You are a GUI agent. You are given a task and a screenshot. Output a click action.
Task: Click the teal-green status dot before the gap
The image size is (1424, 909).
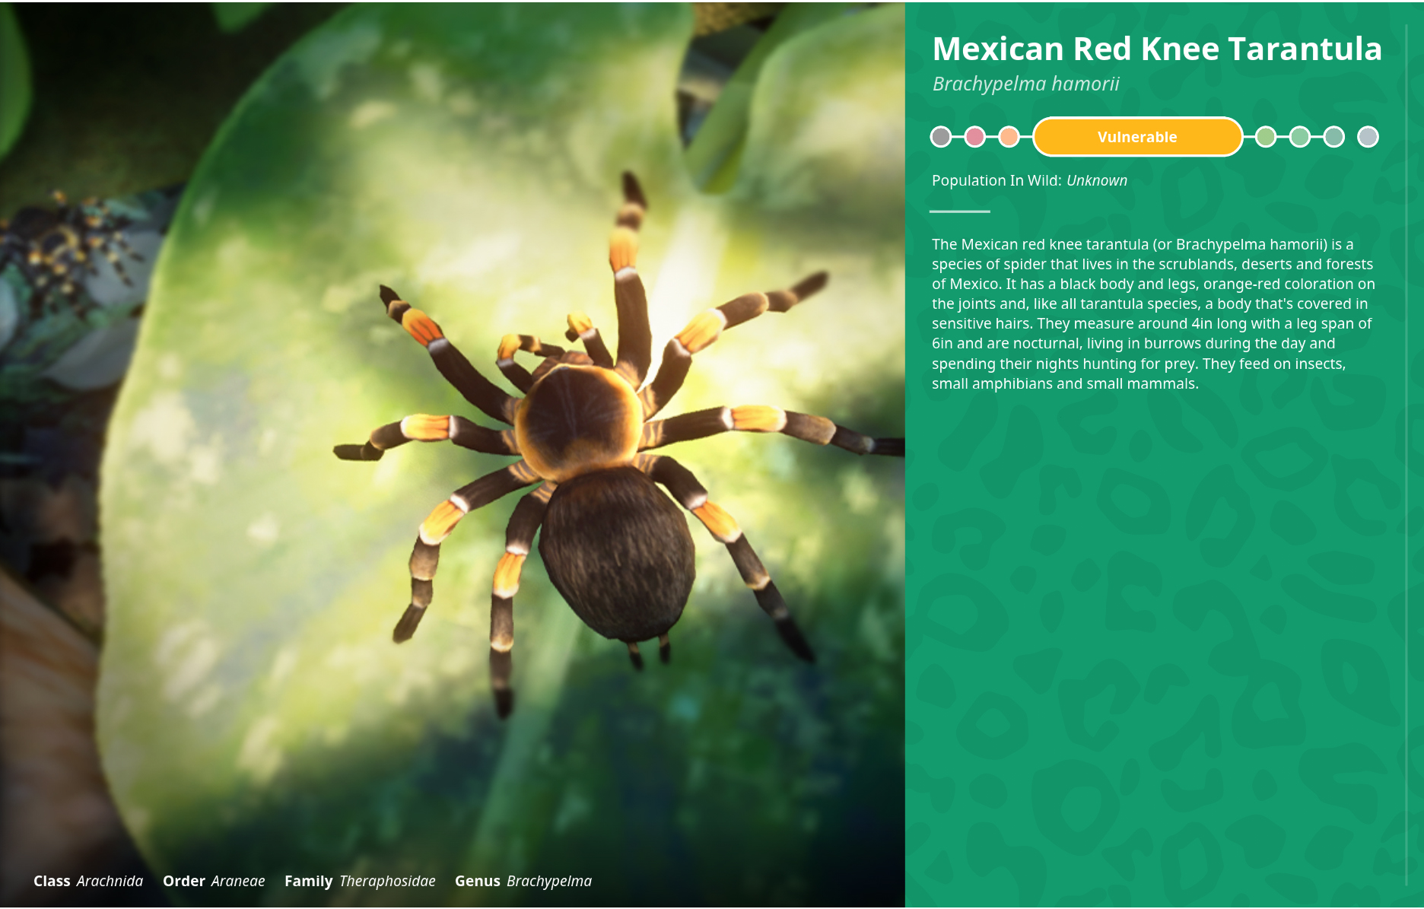pyautogui.click(x=1333, y=137)
